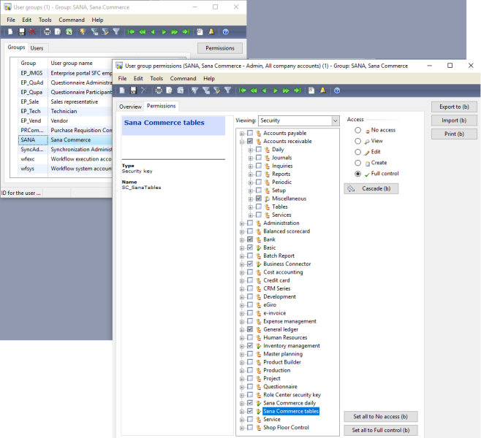Click the red X delete icon in User groups toolbar
The width and height of the screenshot is (481, 438).
click(x=32, y=31)
